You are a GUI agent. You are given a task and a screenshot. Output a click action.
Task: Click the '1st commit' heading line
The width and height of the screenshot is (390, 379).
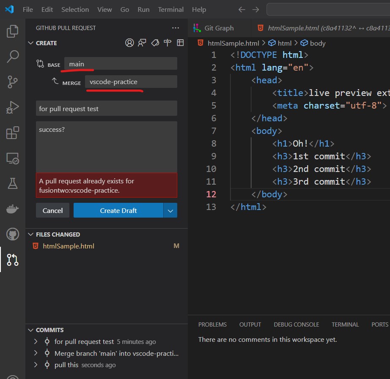point(321,156)
